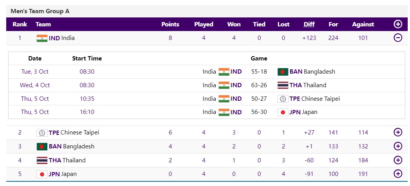Click the Men's Team Group A title

click(40, 11)
